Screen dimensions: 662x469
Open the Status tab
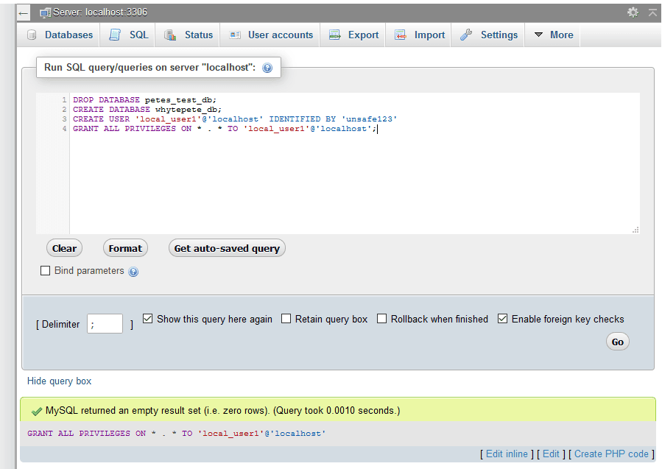188,35
